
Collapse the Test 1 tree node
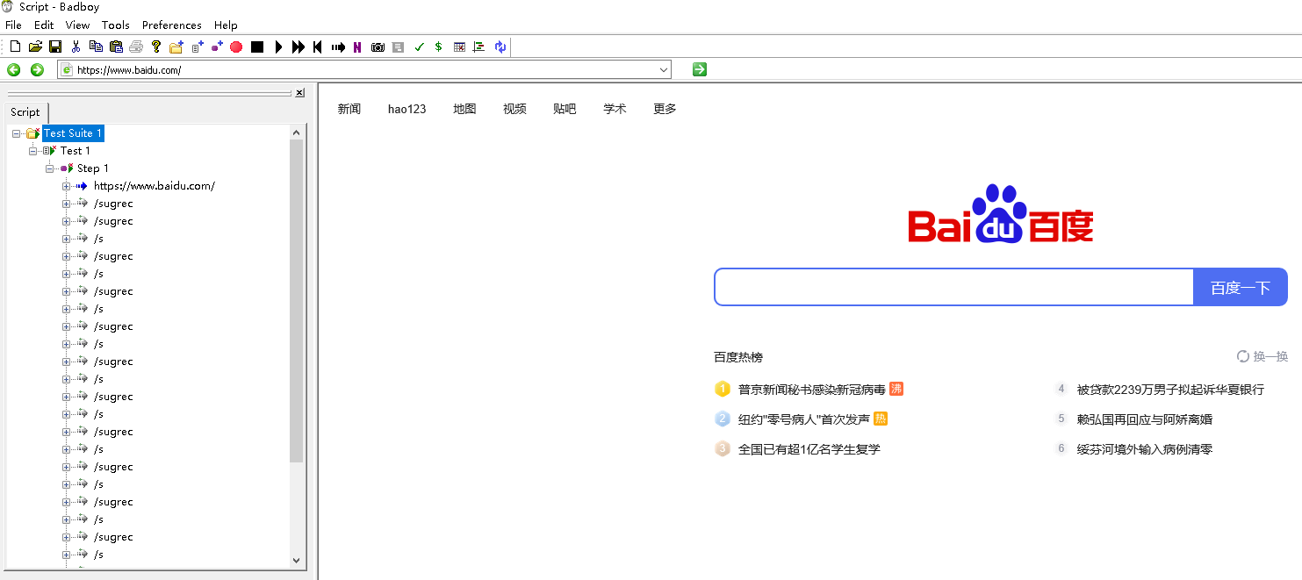(x=33, y=151)
